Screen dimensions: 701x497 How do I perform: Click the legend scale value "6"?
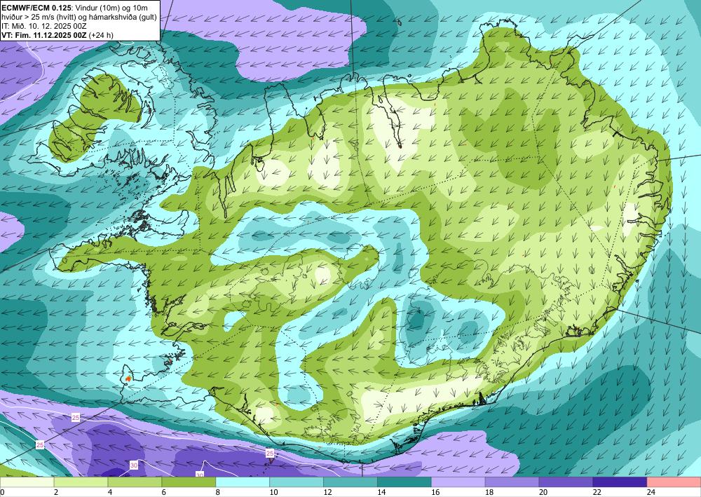pos(164,492)
